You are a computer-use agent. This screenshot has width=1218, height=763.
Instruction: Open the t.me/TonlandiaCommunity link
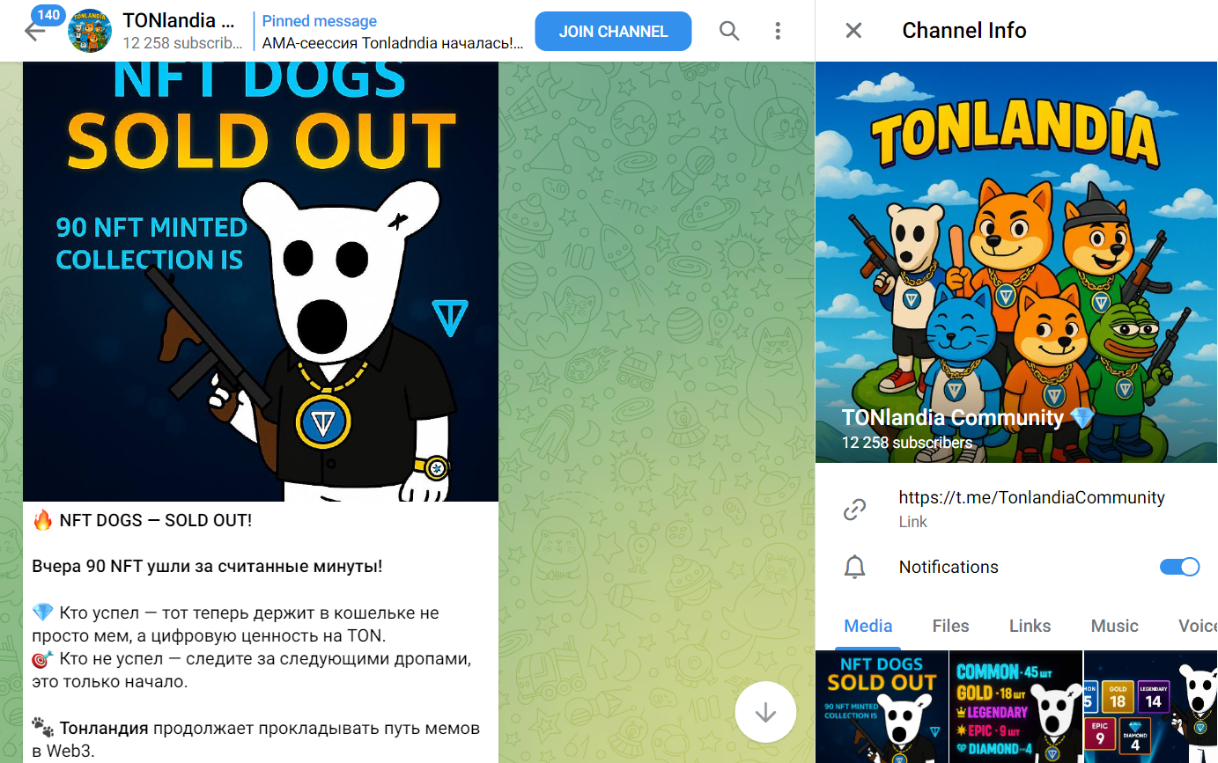1031,497
